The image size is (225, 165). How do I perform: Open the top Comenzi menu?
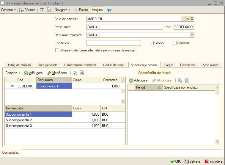8,10
